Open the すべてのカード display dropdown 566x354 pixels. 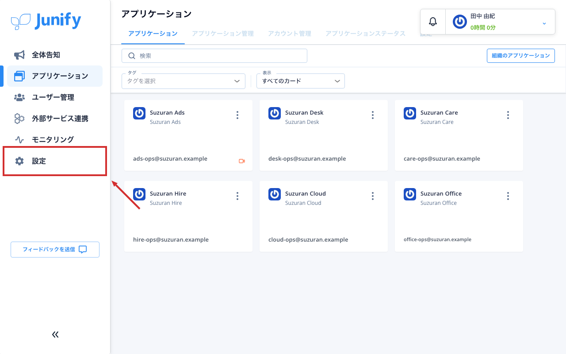[301, 81]
